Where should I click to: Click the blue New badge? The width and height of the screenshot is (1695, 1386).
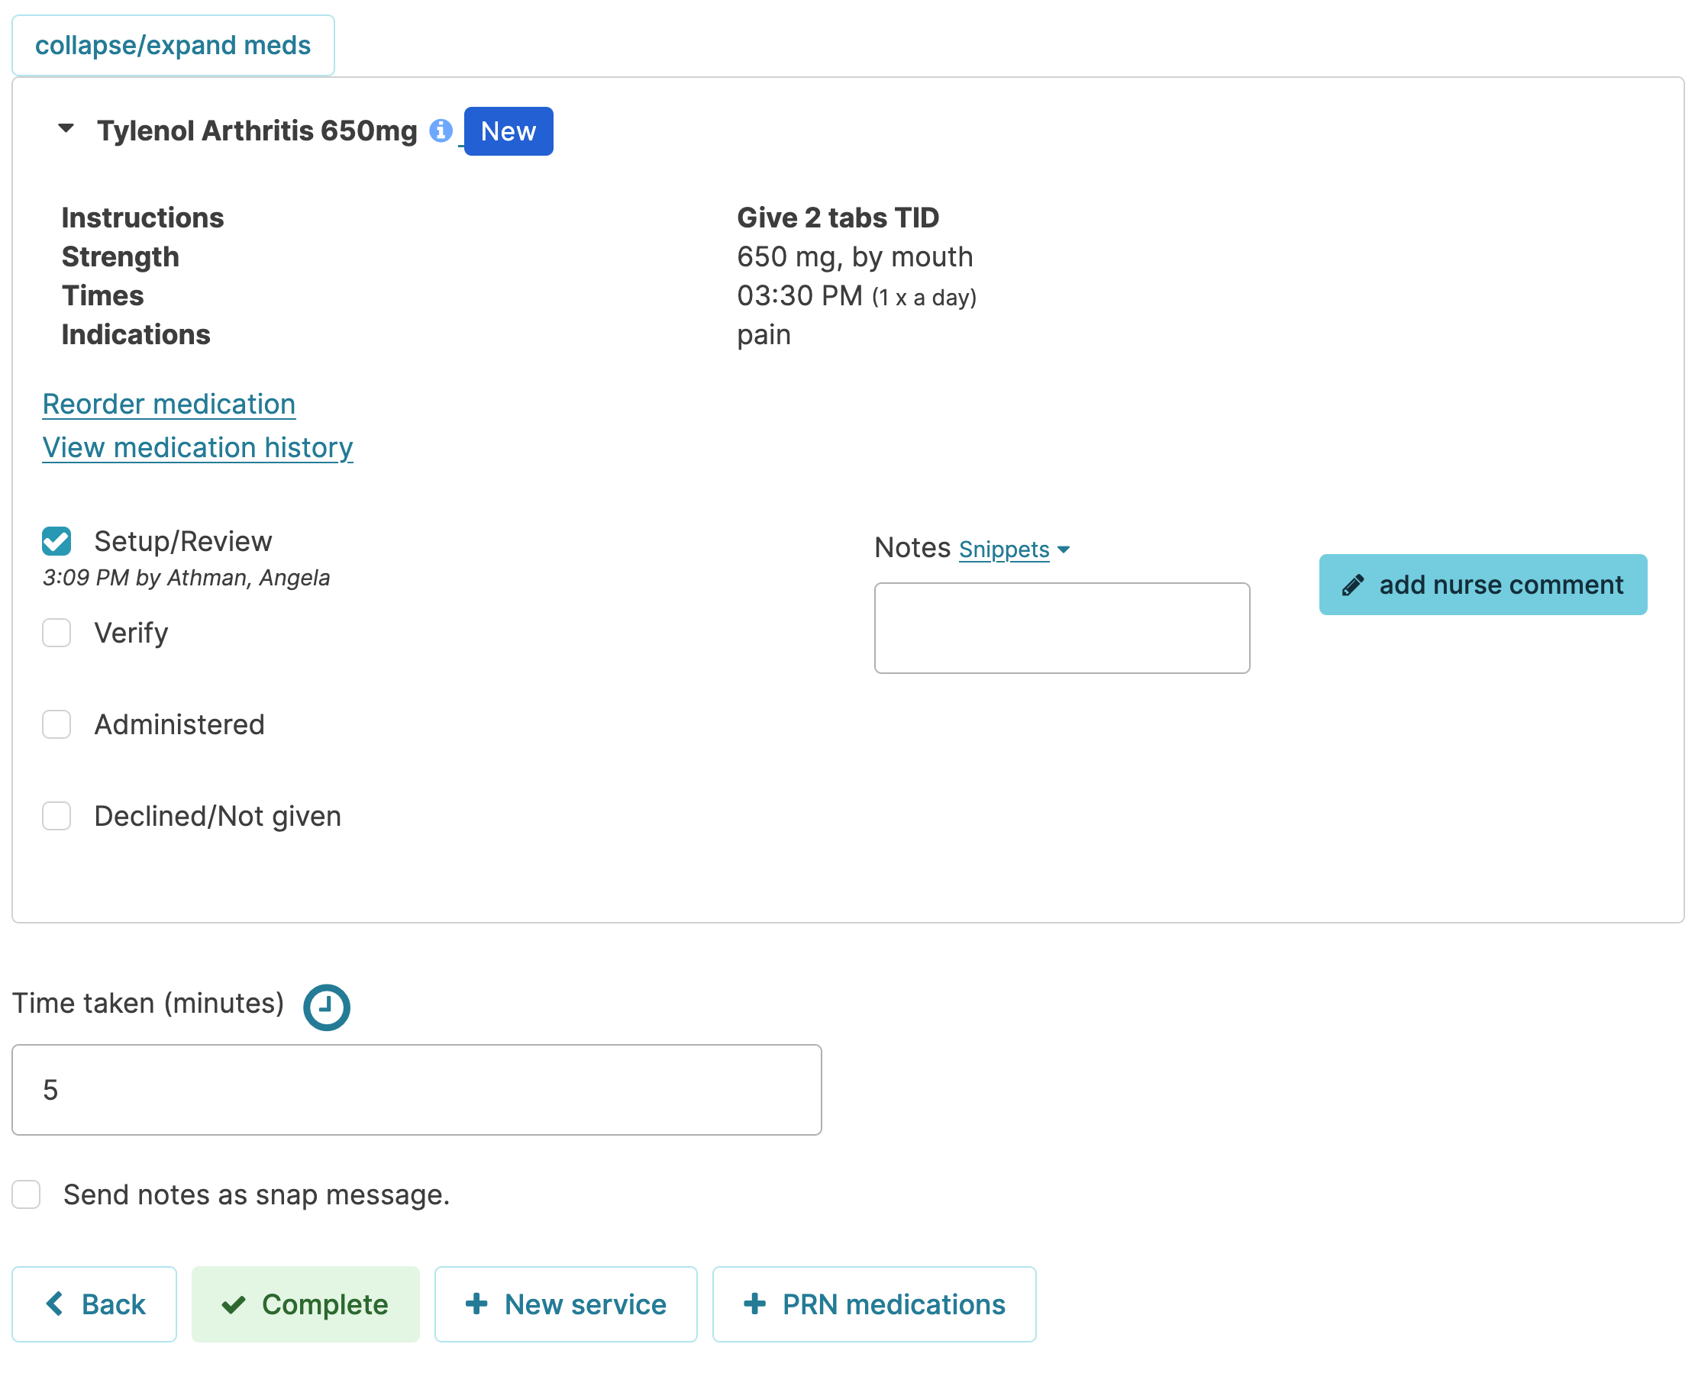[508, 131]
